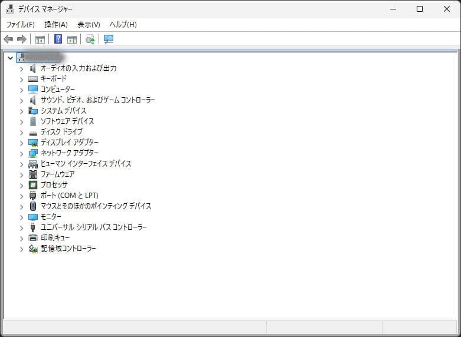Expand the システム デバイス category
This screenshot has width=461, height=337.
pos(21,111)
